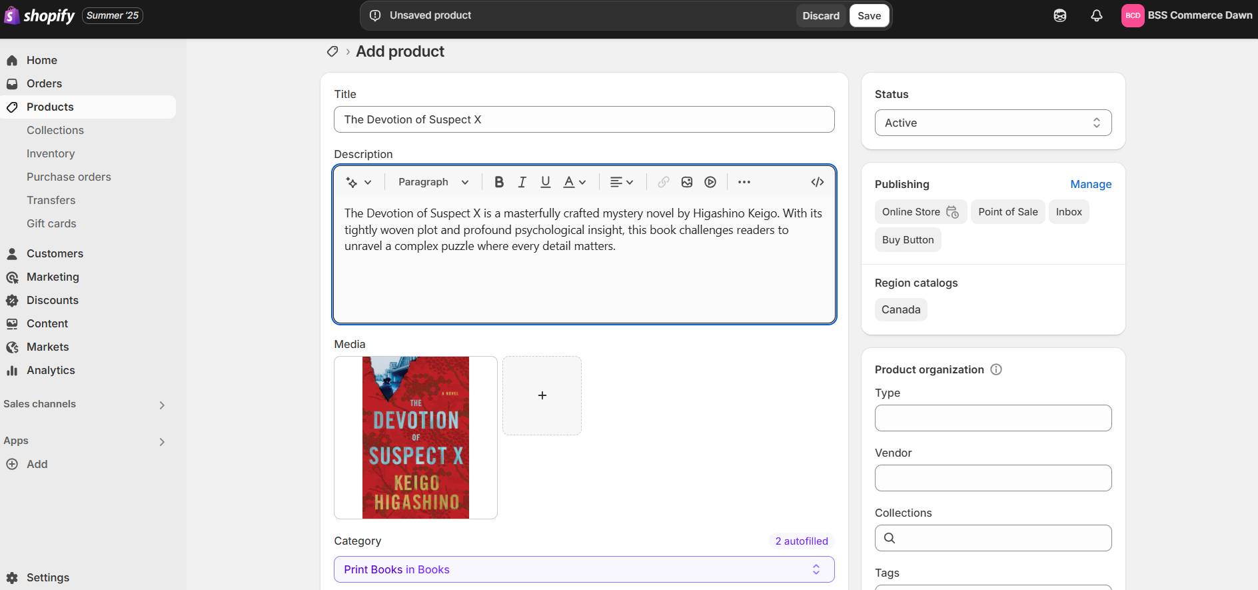This screenshot has height=590, width=1258.
Task: Select the book cover media thumbnail
Action: [416, 437]
